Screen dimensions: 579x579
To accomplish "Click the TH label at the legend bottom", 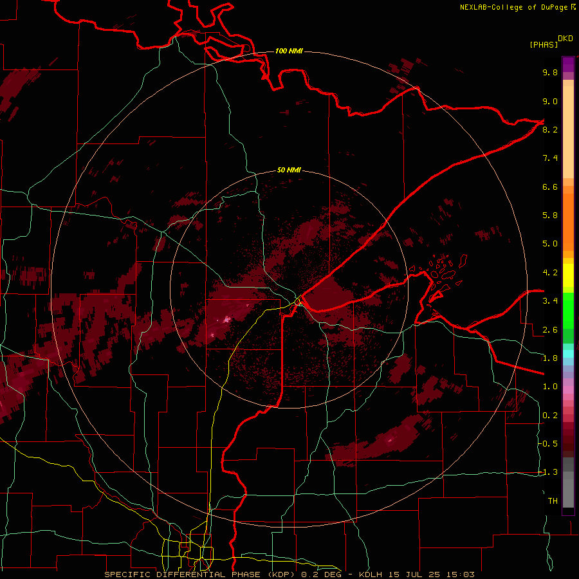I will [553, 501].
